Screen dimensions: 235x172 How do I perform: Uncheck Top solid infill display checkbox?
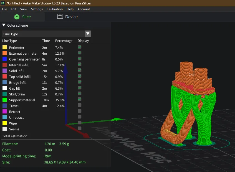point(80,76)
